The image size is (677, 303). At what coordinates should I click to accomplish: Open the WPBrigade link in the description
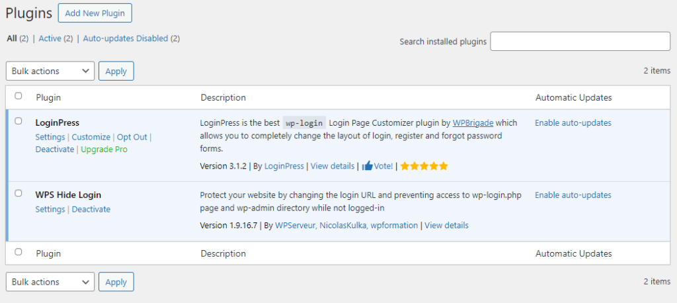point(473,123)
